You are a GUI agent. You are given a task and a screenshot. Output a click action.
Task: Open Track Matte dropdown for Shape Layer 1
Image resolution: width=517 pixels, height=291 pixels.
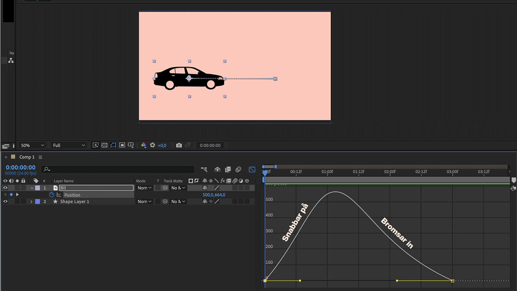click(178, 201)
